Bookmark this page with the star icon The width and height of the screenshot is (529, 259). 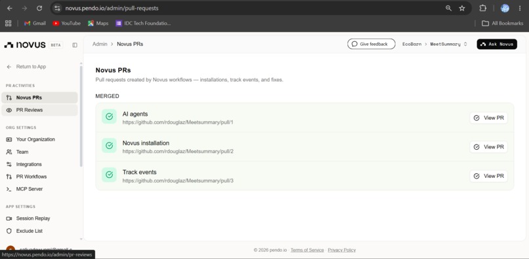pos(462,8)
